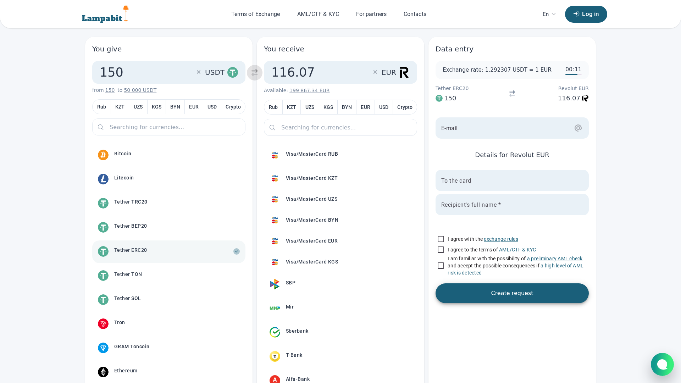The height and width of the screenshot is (383, 681).
Task: Focus Recipient's full name field
Action: pos(512,205)
